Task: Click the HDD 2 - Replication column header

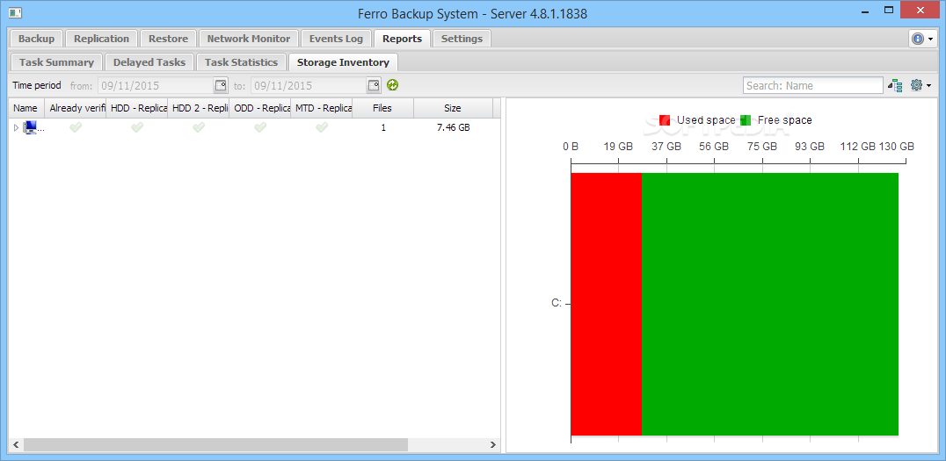Action: (x=199, y=109)
